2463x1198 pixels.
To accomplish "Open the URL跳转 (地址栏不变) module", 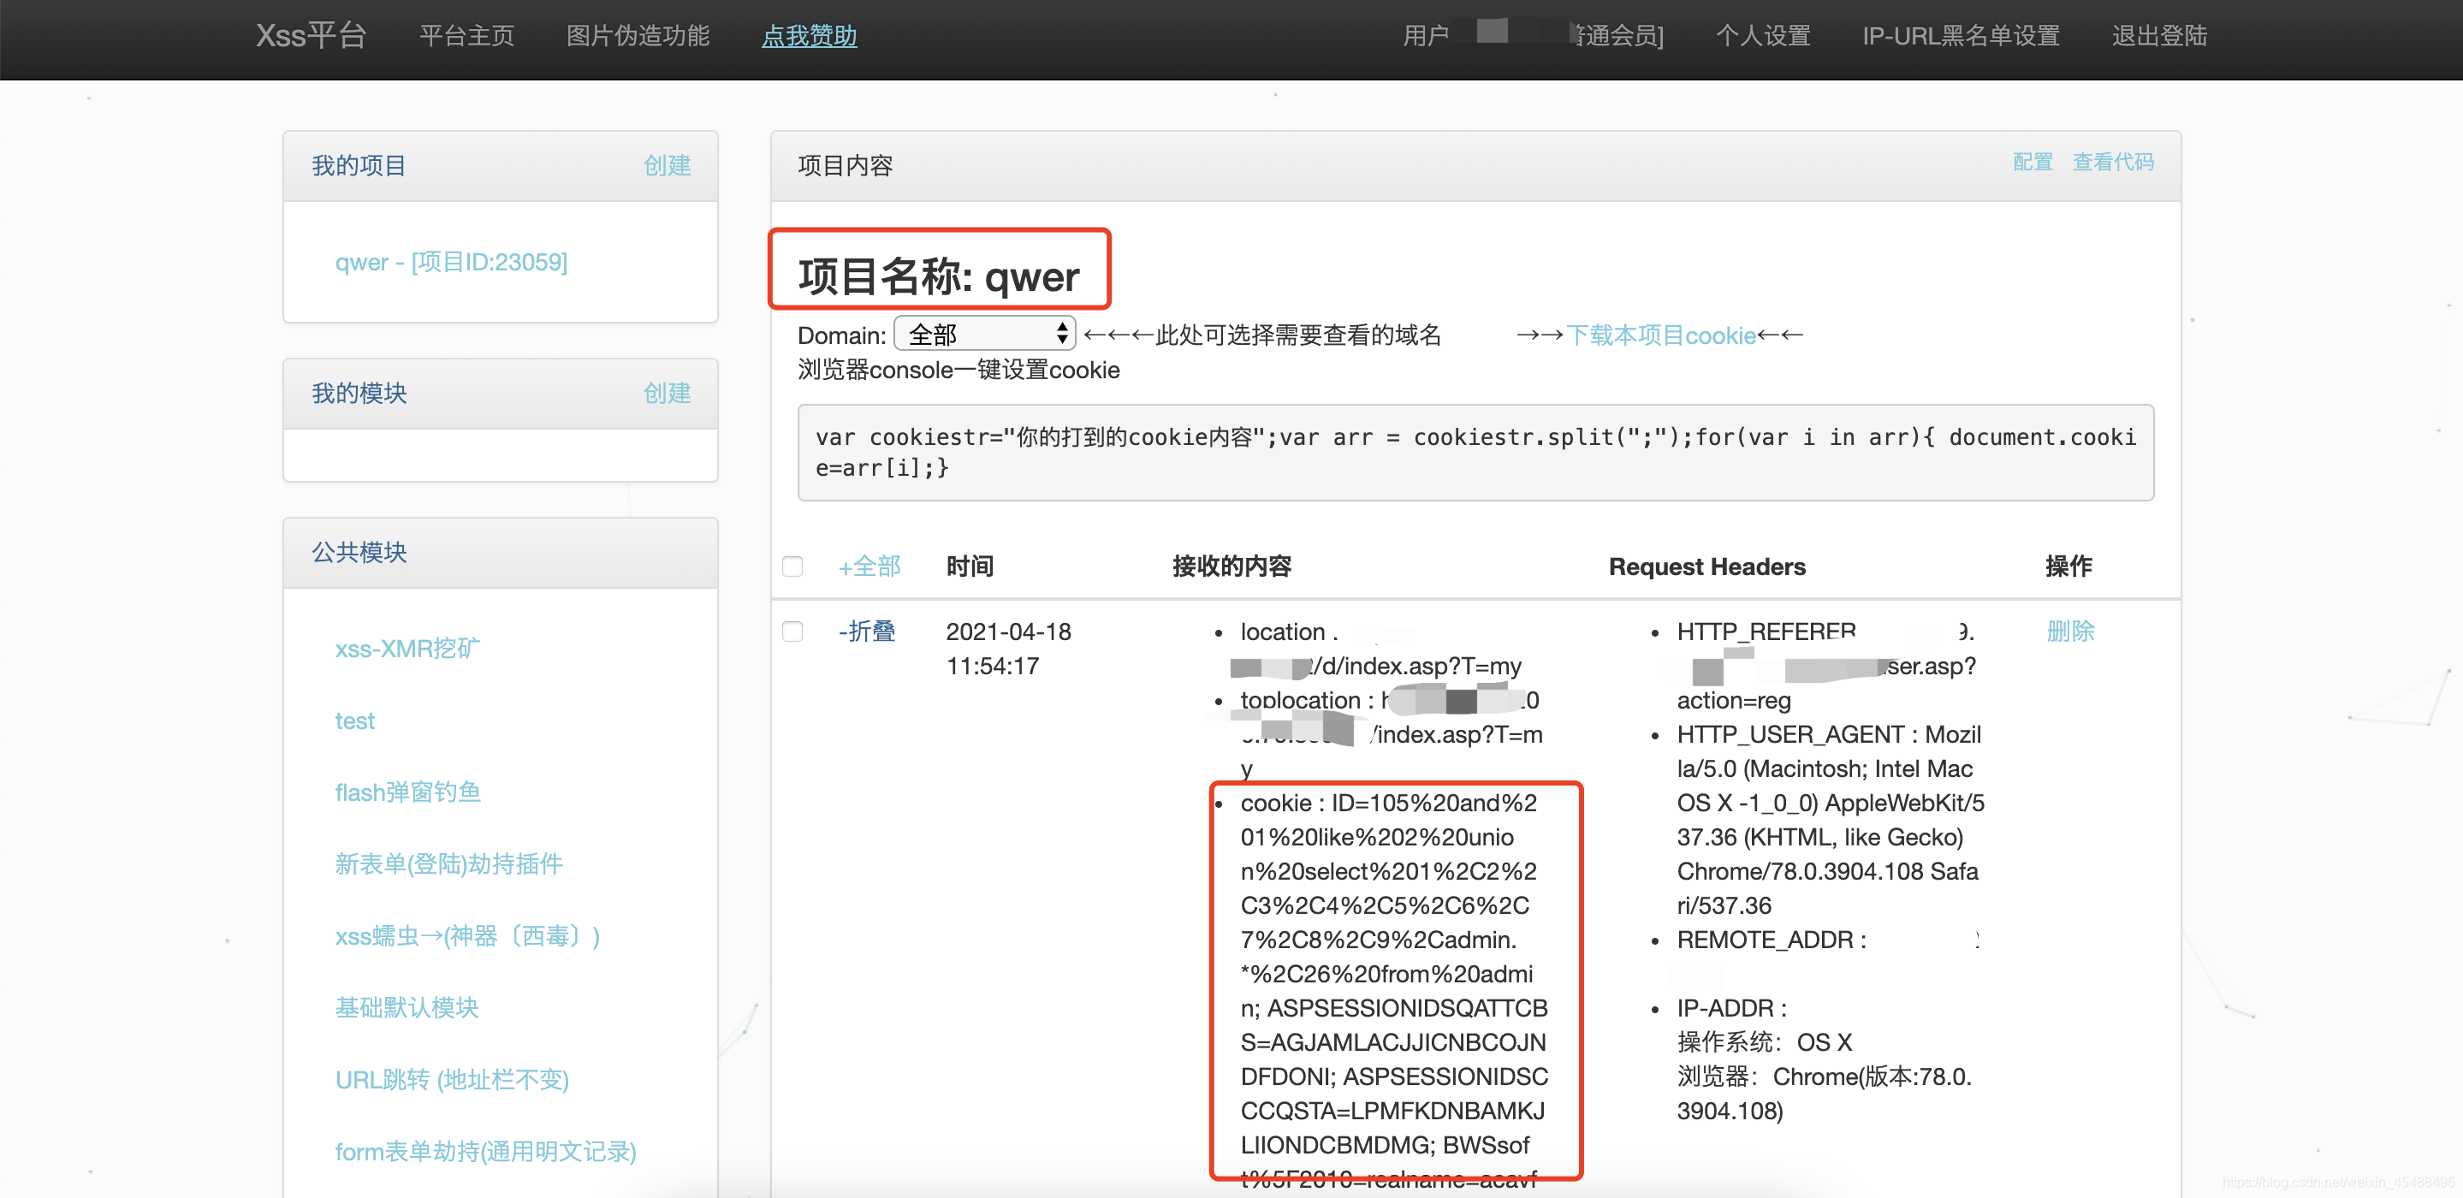I will [451, 1079].
